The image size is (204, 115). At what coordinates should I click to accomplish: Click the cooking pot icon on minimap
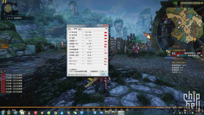point(190,27)
